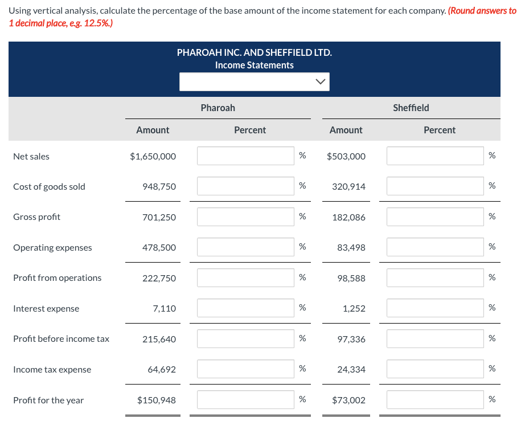Image resolution: width=525 pixels, height=421 pixels.
Task: Click Pharoah's Gross profit percent field
Action: click(x=245, y=216)
